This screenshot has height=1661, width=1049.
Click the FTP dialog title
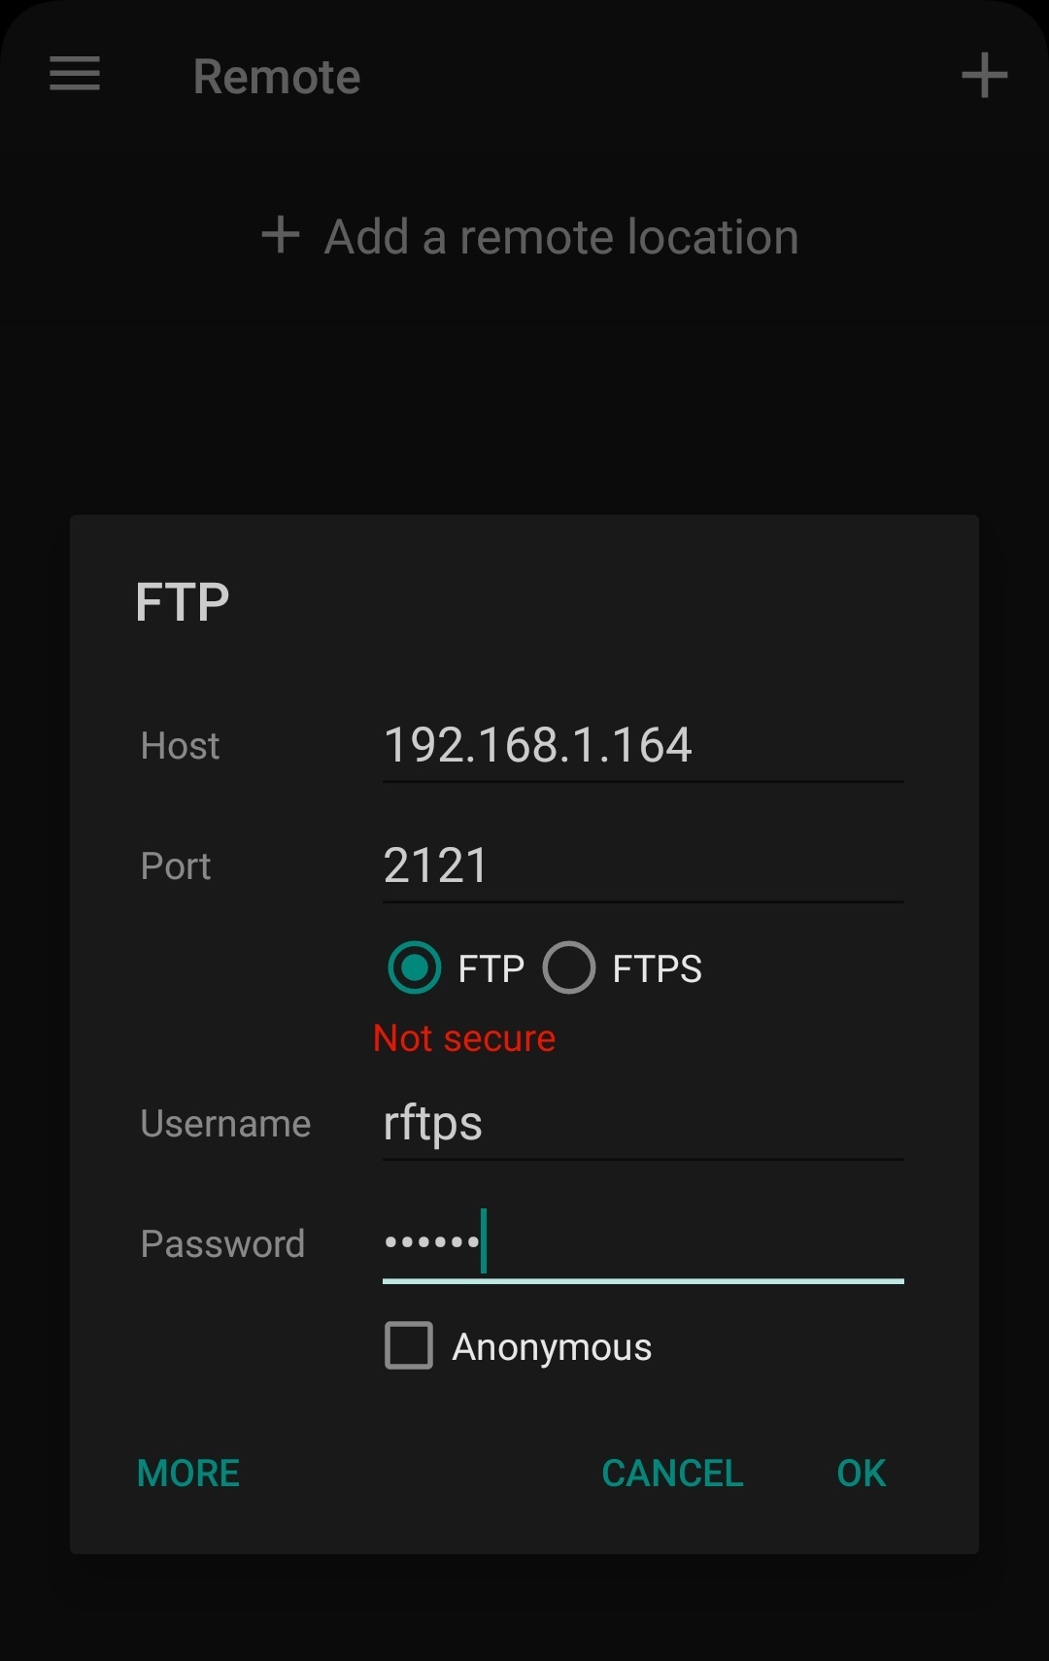(183, 600)
